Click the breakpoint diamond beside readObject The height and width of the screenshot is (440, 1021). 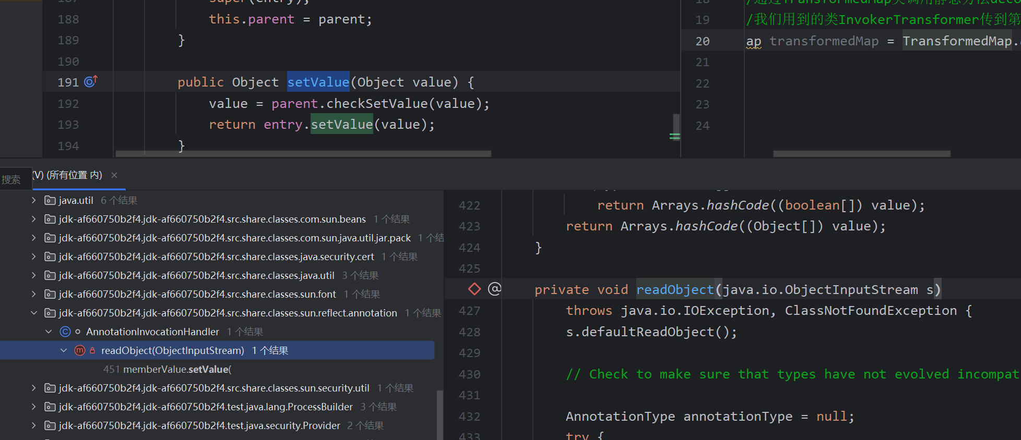coord(474,289)
